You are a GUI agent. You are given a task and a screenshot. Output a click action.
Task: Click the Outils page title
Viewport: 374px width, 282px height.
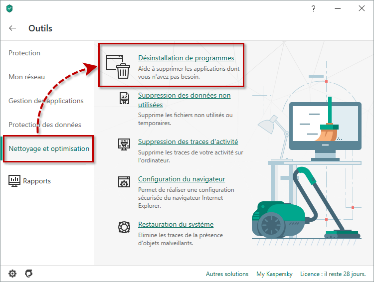point(40,28)
